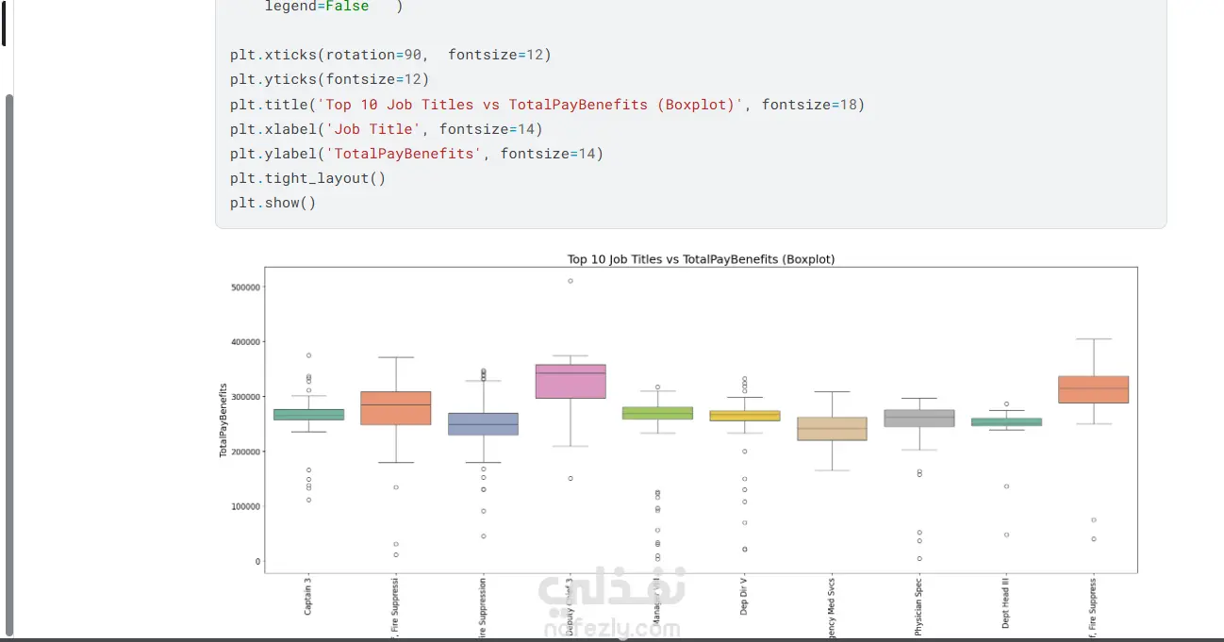Click the plt.show() code line
This screenshot has width=1224, height=642.
coord(273,203)
